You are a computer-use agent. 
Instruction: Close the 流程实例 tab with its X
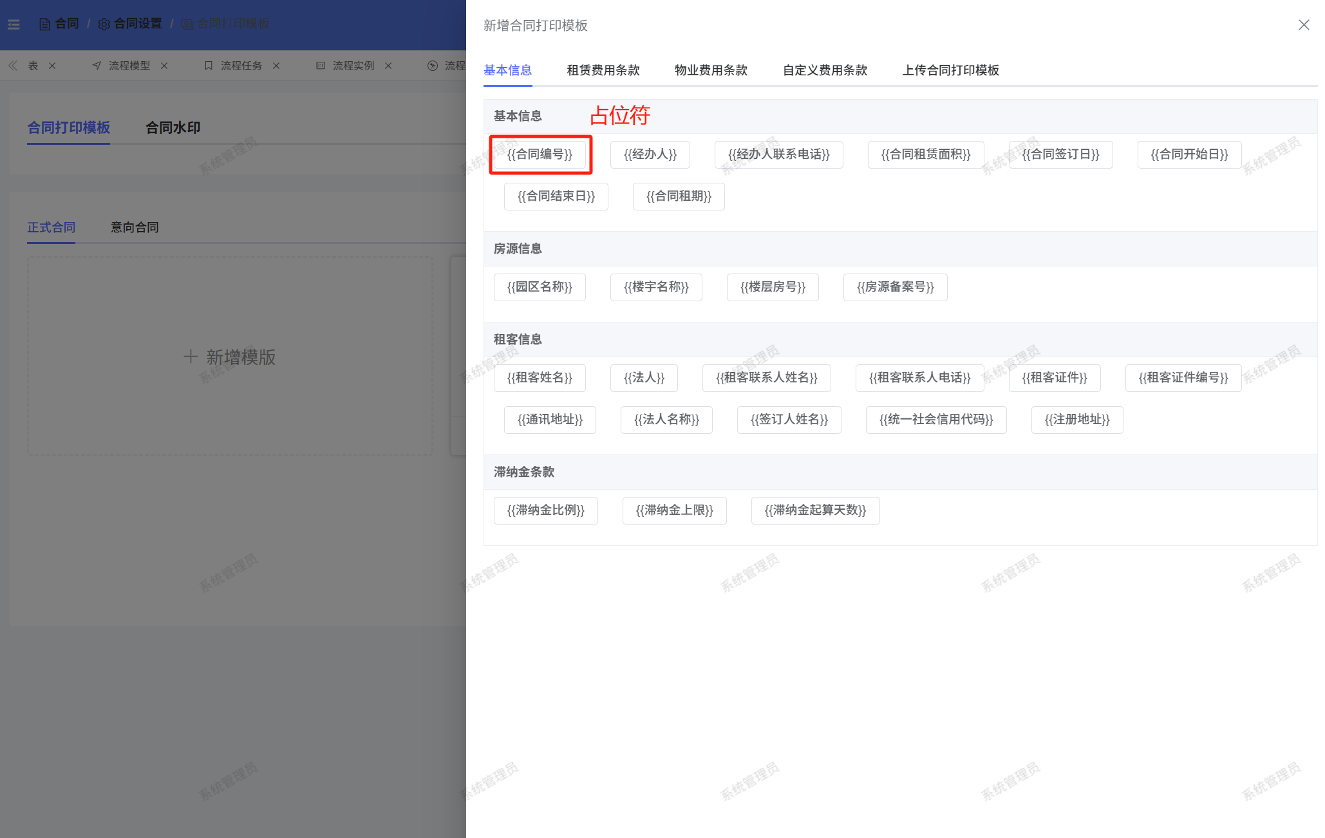coord(388,66)
